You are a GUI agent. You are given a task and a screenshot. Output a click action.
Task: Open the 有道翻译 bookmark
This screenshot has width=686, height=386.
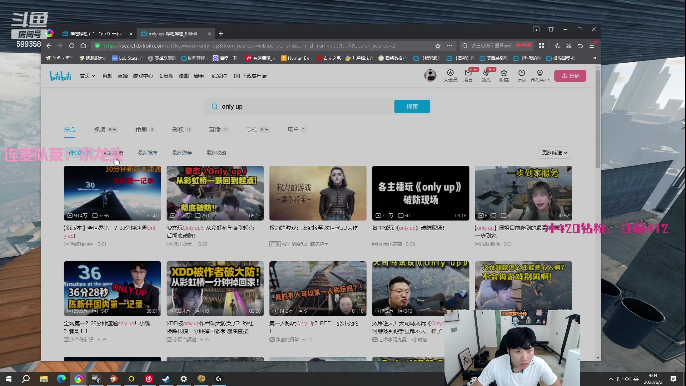[261, 58]
